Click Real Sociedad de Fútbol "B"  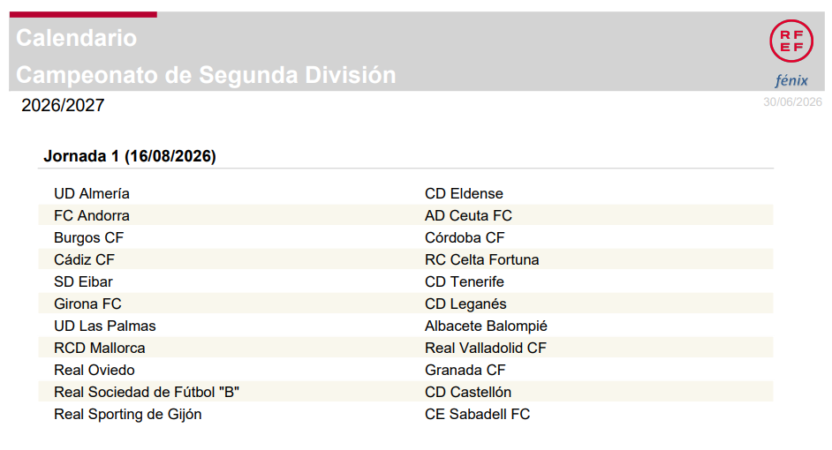click(x=147, y=393)
